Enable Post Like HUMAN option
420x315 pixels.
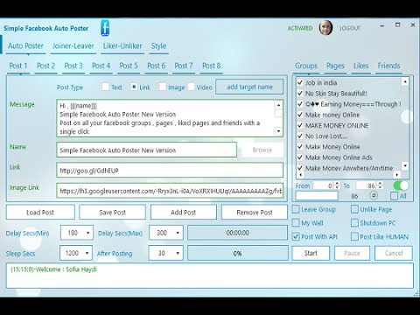354,236
